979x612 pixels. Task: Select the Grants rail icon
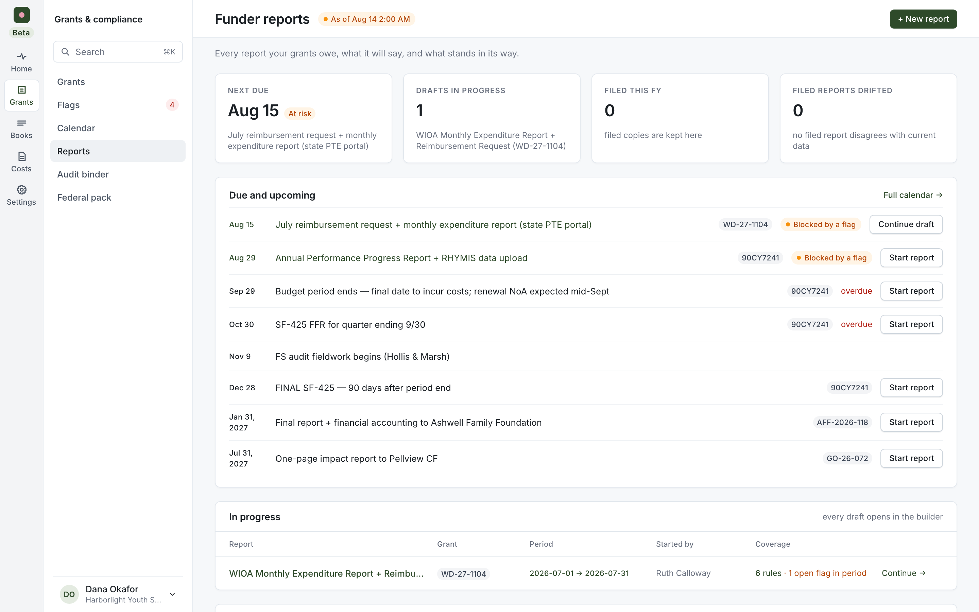click(x=21, y=96)
